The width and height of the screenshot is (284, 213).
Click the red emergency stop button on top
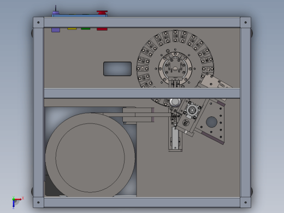(x=102, y=13)
